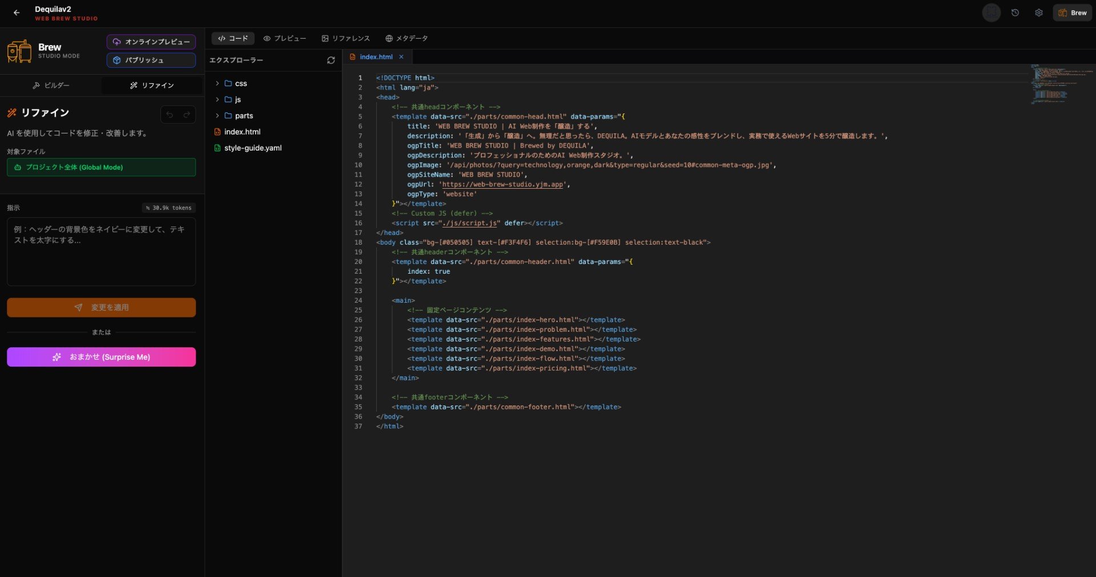Close the index.html editor tab
This screenshot has height=577, width=1096.
pos(401,56)
